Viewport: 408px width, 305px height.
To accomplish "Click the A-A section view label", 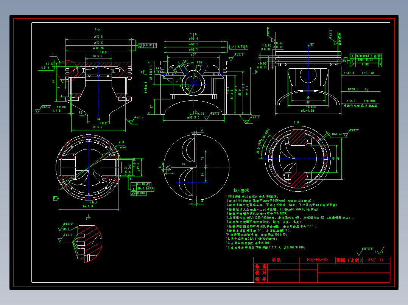I will click(97, 29).
